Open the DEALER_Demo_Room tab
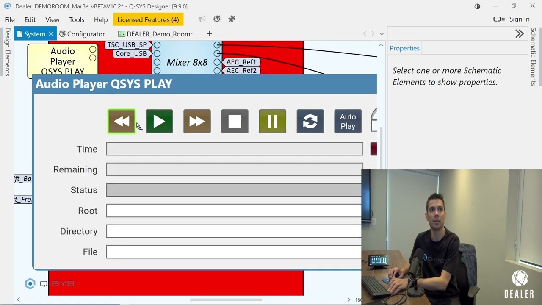 [x=155, y=34]
